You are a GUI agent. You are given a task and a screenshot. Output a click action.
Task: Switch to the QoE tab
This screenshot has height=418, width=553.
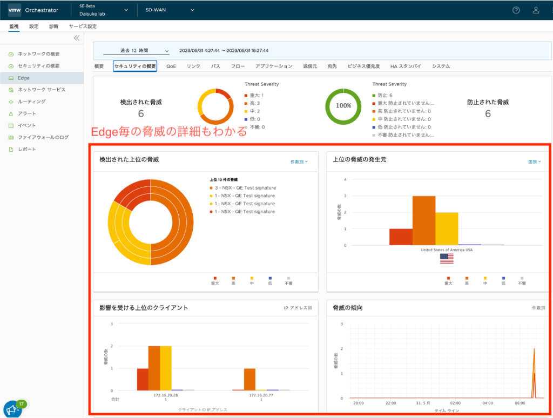coord(171,66)
